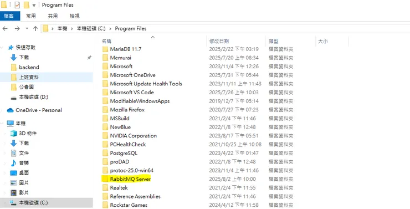Image resolution: width=410 pixels, height=209 pixels.
Task: Click the 音樂 music note icon
Action: tap(13, 163)
